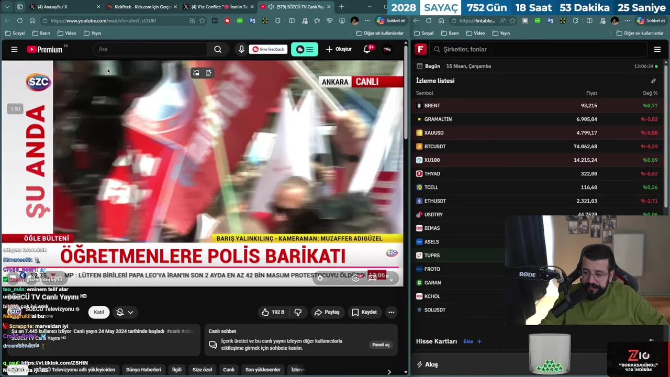Select Size özel filter chip
The image size is (670, 377).
tap(202, 370)
